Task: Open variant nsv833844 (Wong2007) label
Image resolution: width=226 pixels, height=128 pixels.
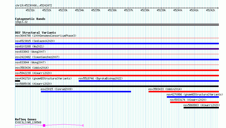Action: 30,62
